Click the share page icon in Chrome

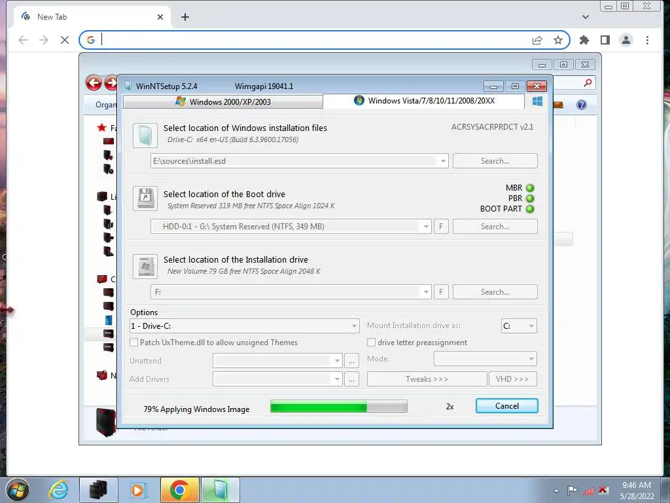point(537,40)
